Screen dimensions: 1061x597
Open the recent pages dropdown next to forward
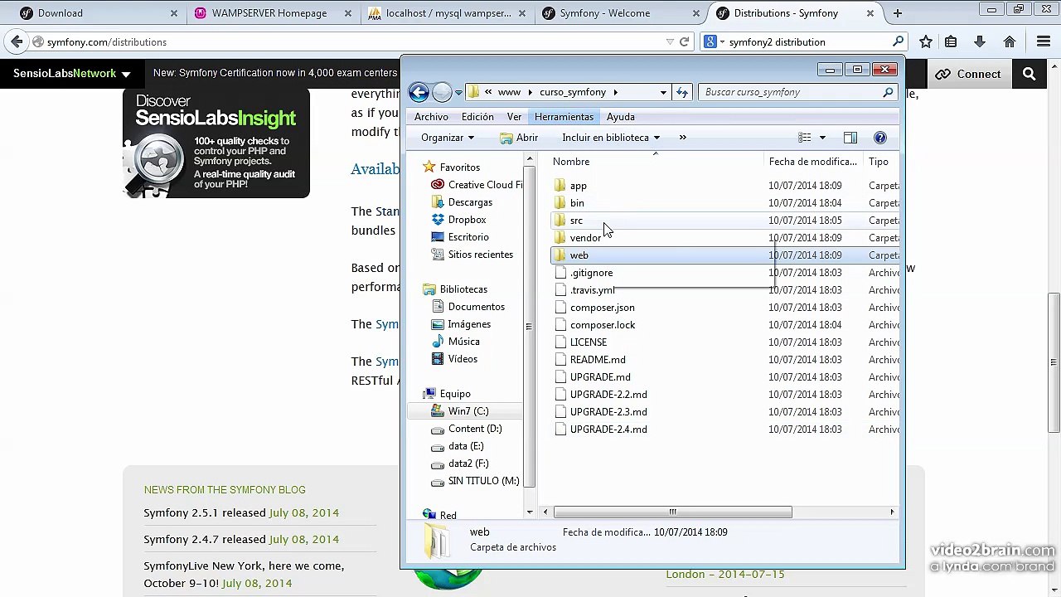click(x=458, y=93)
